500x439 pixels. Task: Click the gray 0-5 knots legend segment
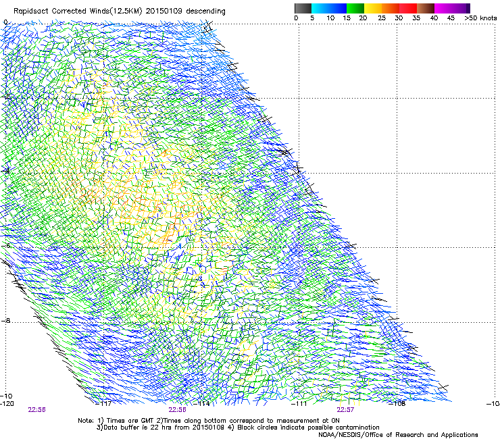pyautogui.click(x=303, y=8)
